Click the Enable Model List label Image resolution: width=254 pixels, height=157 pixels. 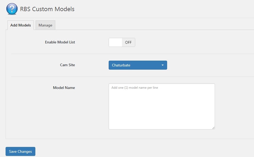[60, 42]
